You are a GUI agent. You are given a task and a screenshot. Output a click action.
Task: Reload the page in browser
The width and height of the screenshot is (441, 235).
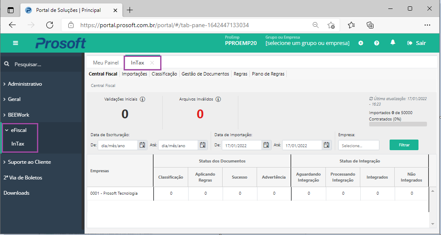click(x=50, y=25)
